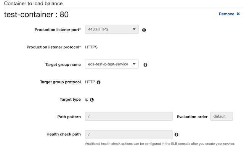Click the HTTP target group protocol value

(90, 82)
